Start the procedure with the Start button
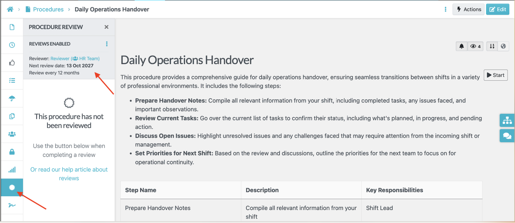The image size is (515, 223). (x=496, y=75)
